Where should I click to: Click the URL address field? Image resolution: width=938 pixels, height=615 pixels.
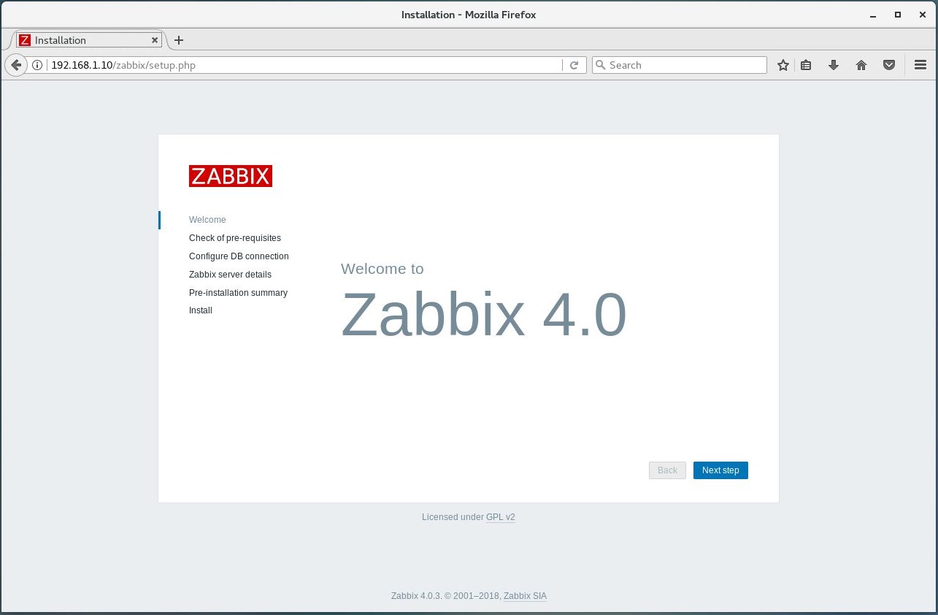point(305,65)
